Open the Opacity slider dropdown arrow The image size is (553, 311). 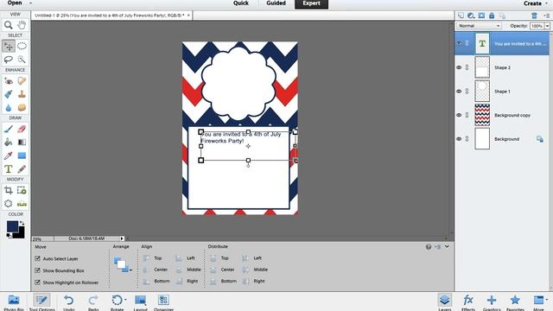[547, 26]
